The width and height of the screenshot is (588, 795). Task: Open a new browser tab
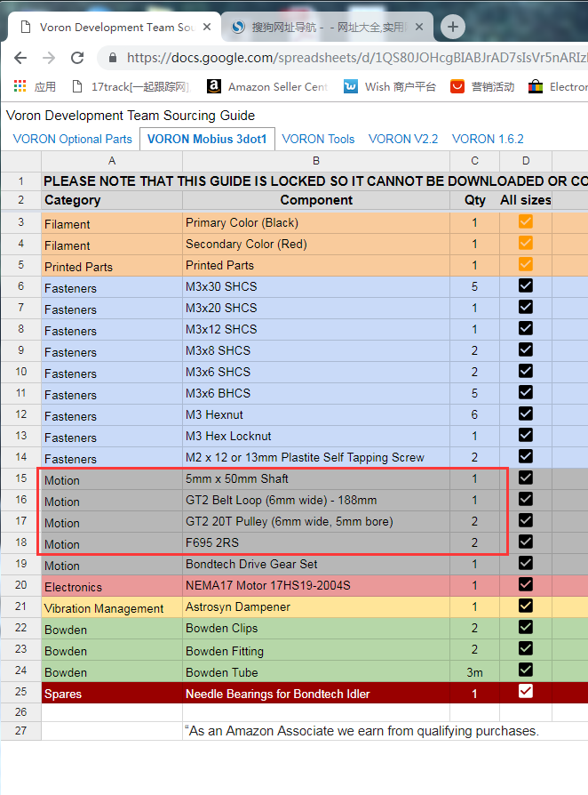[x=453, y=27]
